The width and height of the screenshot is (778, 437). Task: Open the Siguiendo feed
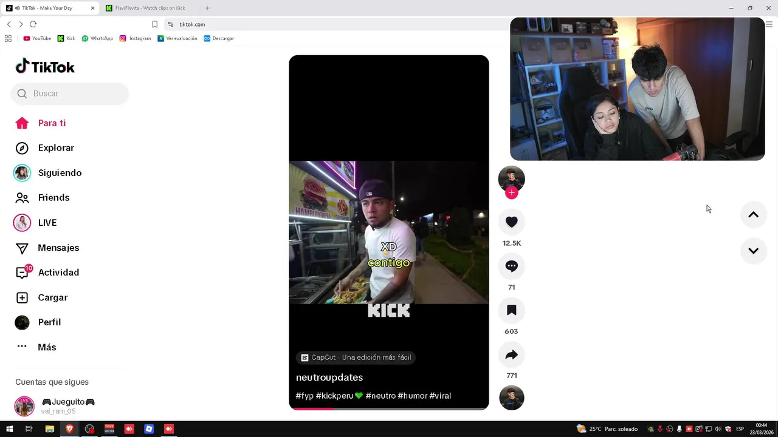[x=47, y=173]
